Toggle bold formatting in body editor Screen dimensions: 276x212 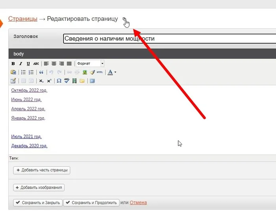[13, 64]
